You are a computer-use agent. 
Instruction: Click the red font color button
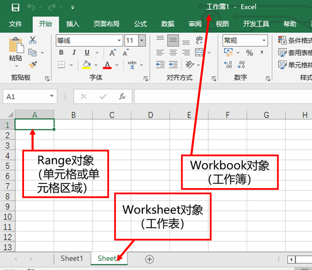[107, 65]
